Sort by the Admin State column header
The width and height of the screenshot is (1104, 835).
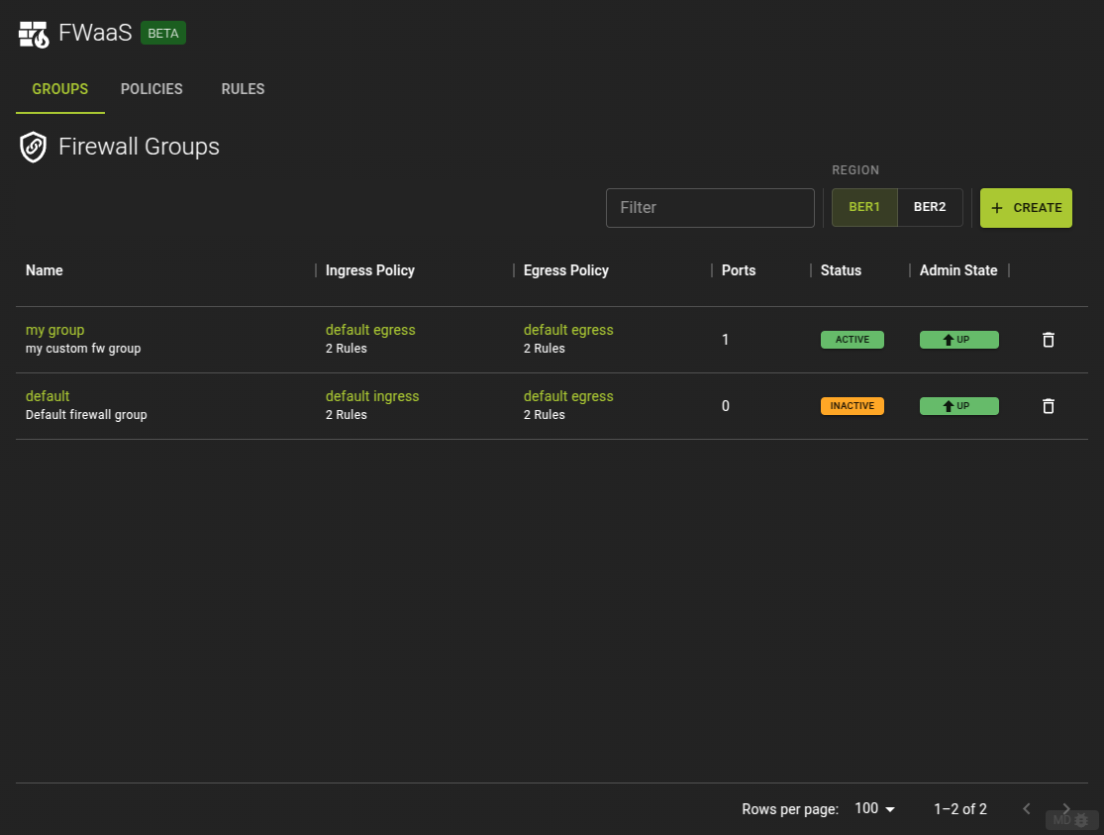point(958,270)
